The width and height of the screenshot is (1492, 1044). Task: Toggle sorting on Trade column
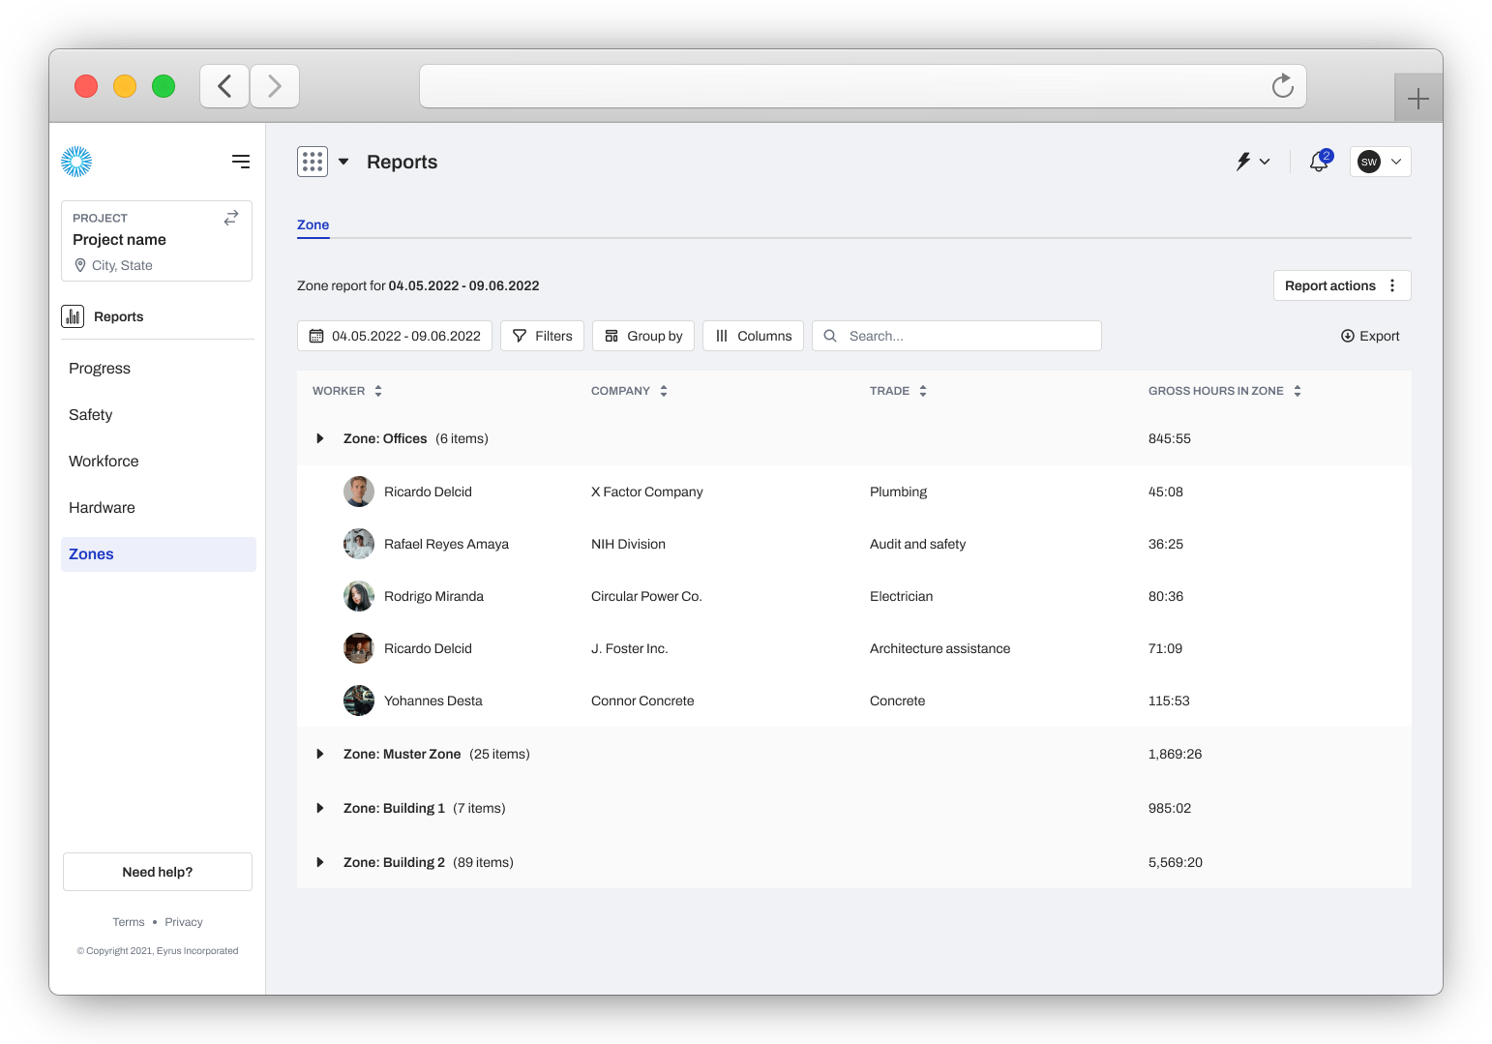click(x=923, y=391)
